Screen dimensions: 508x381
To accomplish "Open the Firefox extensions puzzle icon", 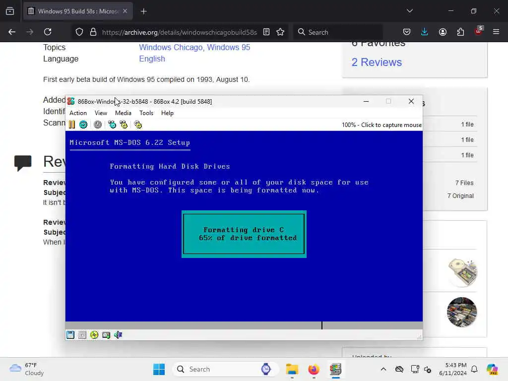I will coord(460,32).
